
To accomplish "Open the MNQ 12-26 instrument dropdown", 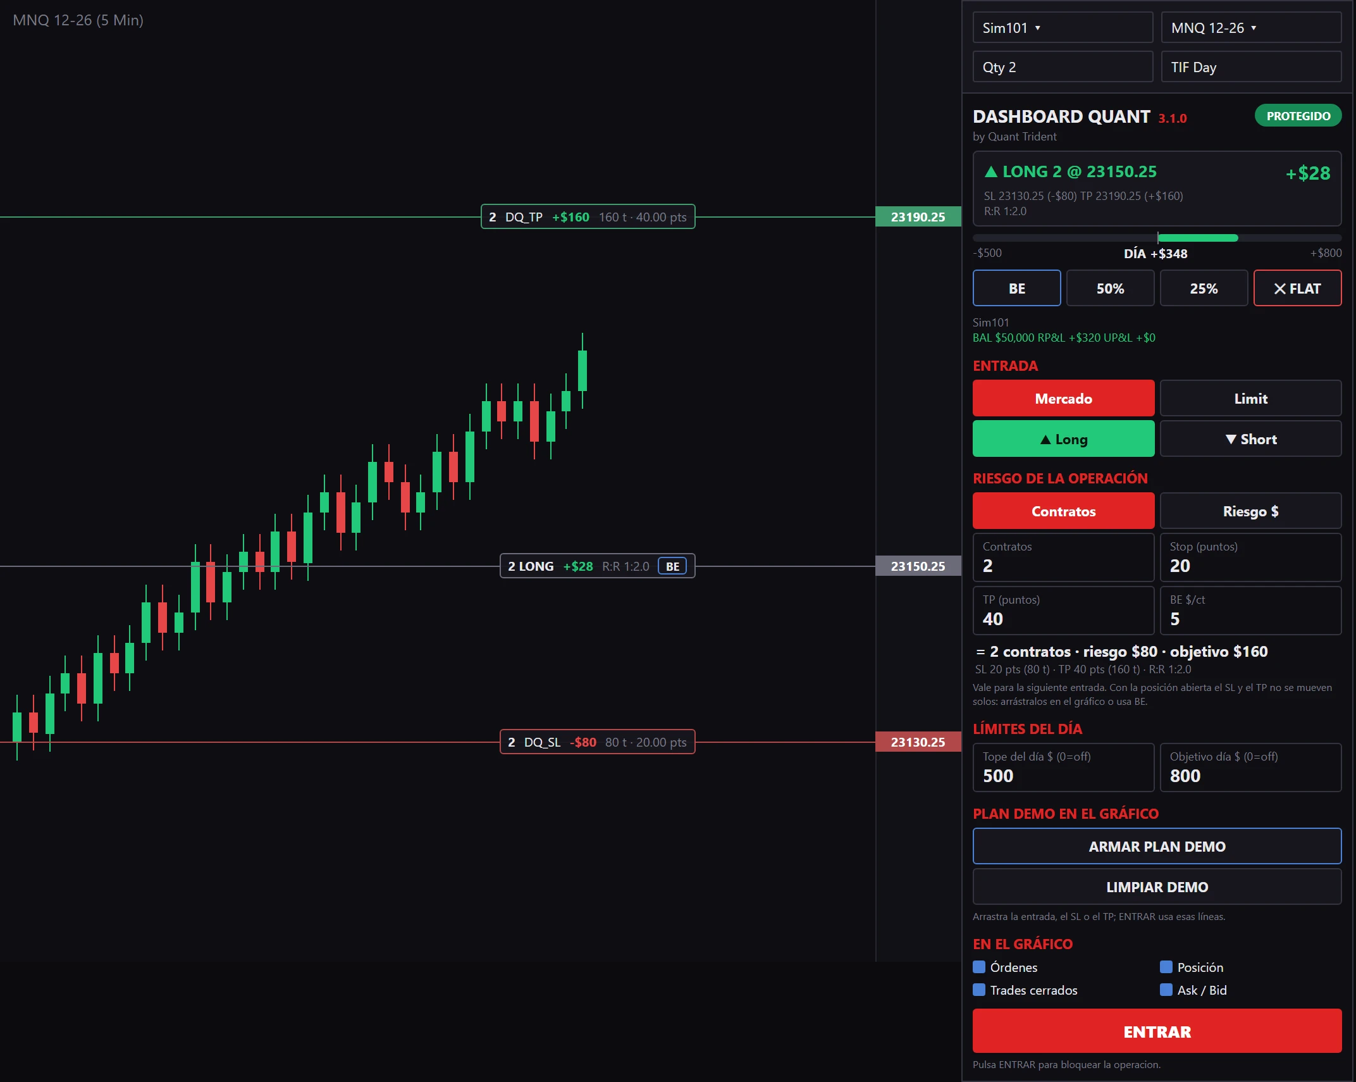I will pyautogui.click(x=1251, y=28).
